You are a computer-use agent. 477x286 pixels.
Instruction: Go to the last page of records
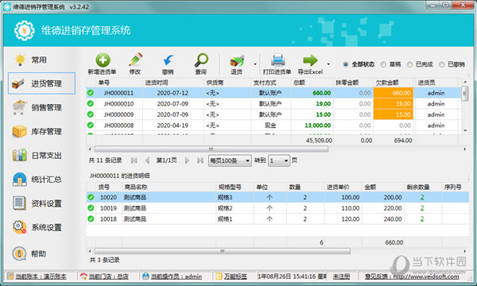200,160
